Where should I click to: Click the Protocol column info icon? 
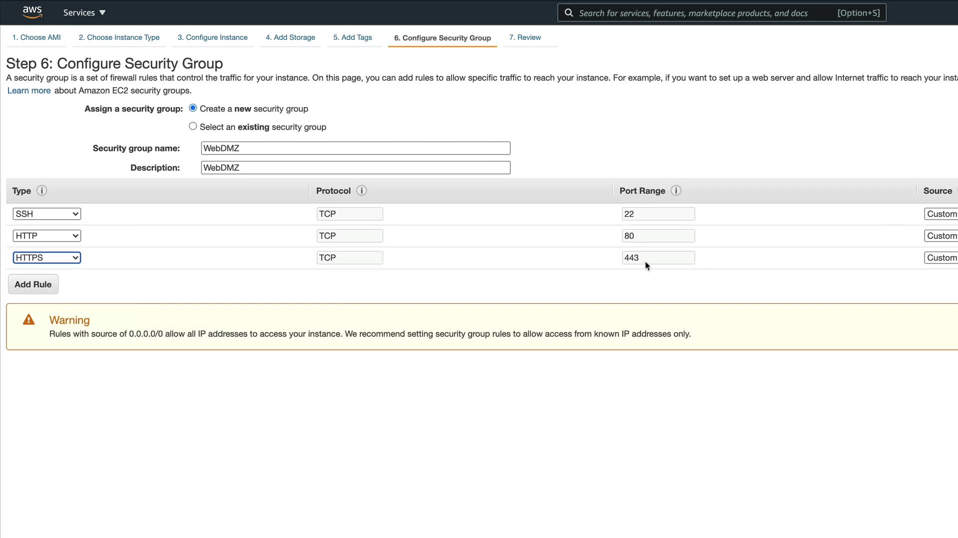coord(362,191)
